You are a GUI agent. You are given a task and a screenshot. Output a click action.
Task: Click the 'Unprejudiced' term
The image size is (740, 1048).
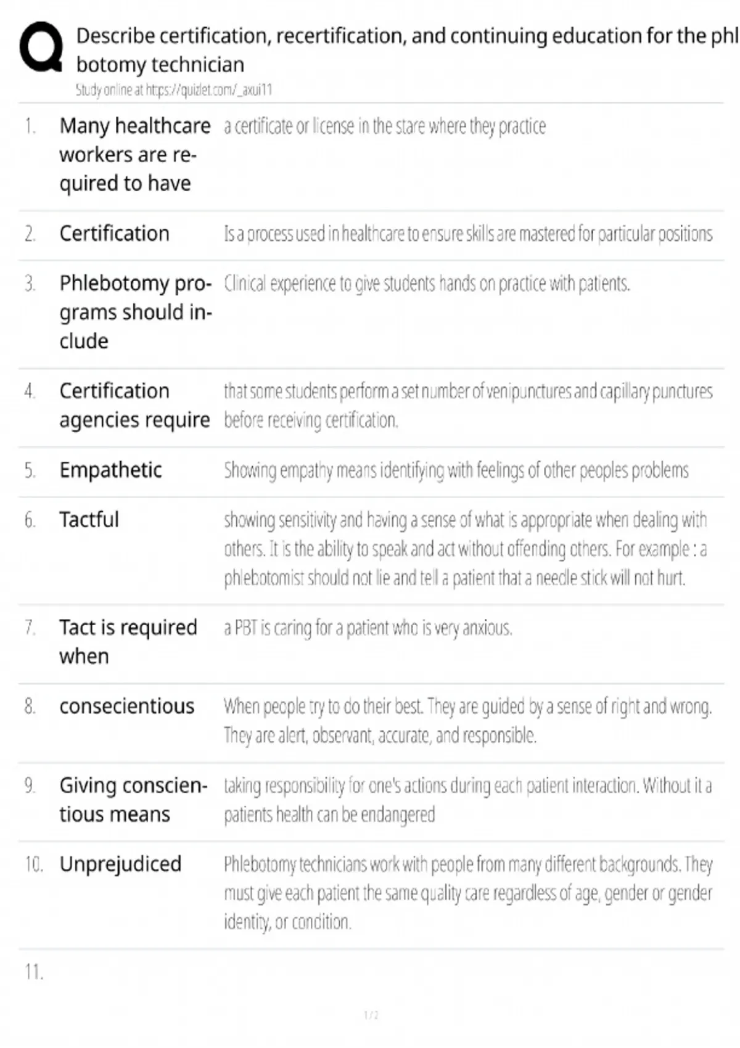click(x=120, y=864)
